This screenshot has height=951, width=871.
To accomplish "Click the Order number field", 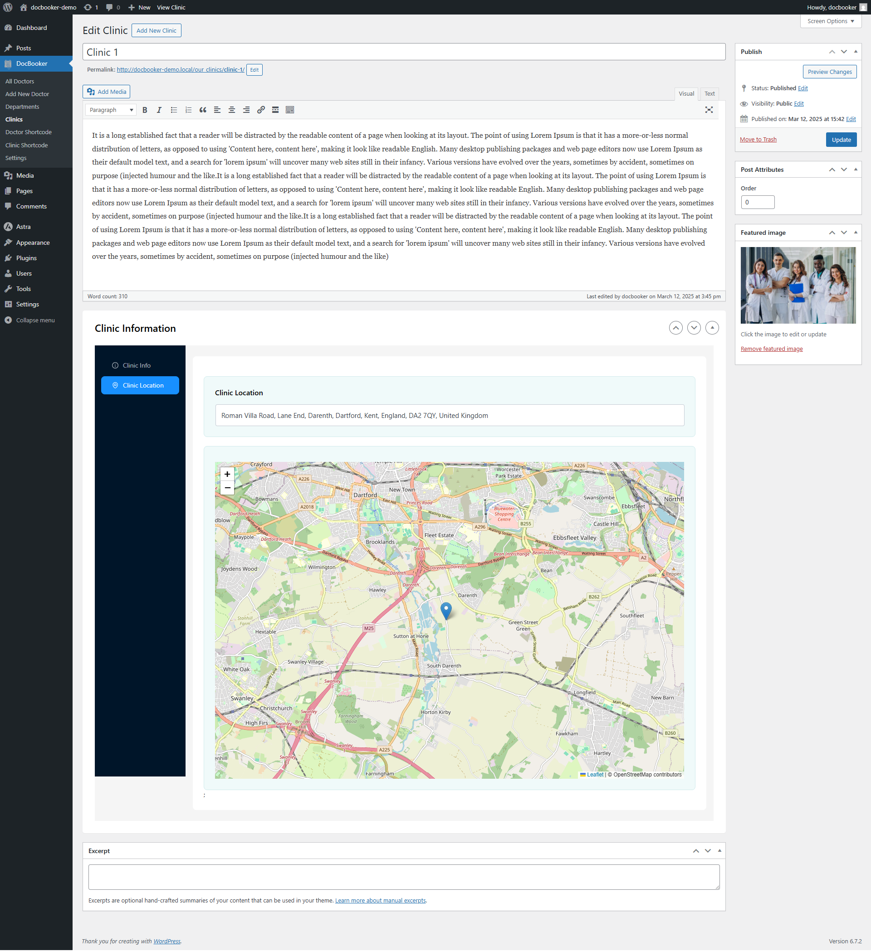I will pos(757,202).
